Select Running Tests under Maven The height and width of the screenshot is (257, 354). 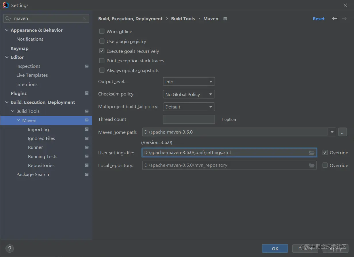42,156
